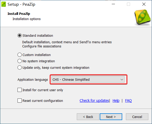Expand the language list using its chevron arrow
Viewport: 152px width, 124px height.
click(122, 80)
